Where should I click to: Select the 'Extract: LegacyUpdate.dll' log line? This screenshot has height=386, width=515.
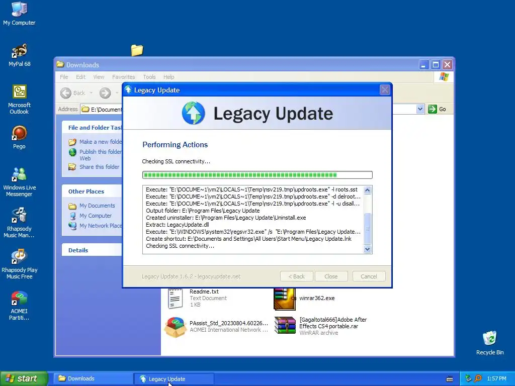[178, 225]
